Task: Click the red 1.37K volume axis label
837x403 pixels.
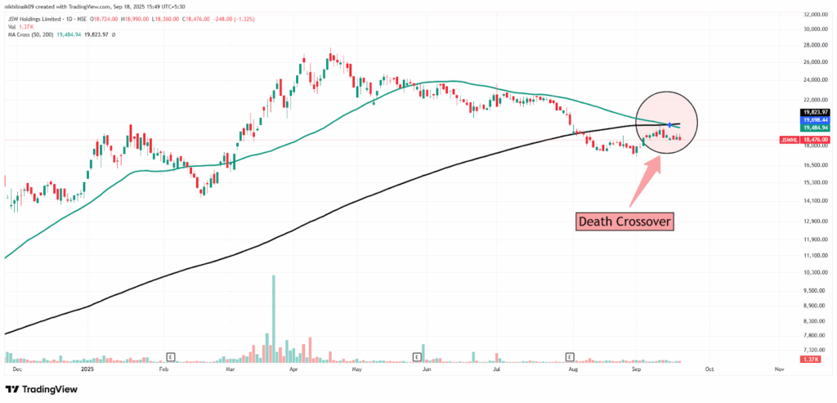Action: (812, 360)
